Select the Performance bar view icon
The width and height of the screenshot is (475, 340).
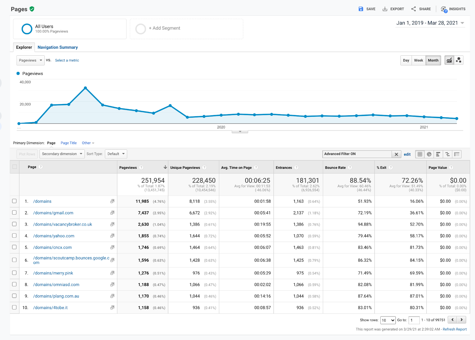coord(438,154)
